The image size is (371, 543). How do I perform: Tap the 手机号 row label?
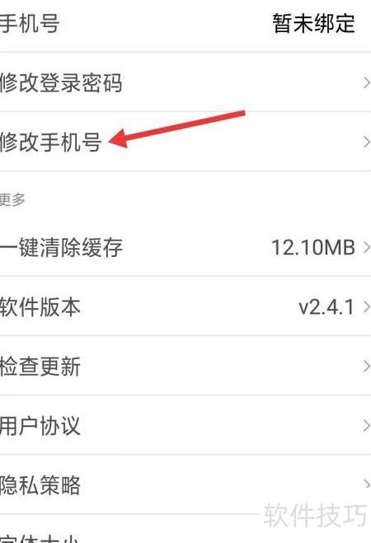point(30,23)
